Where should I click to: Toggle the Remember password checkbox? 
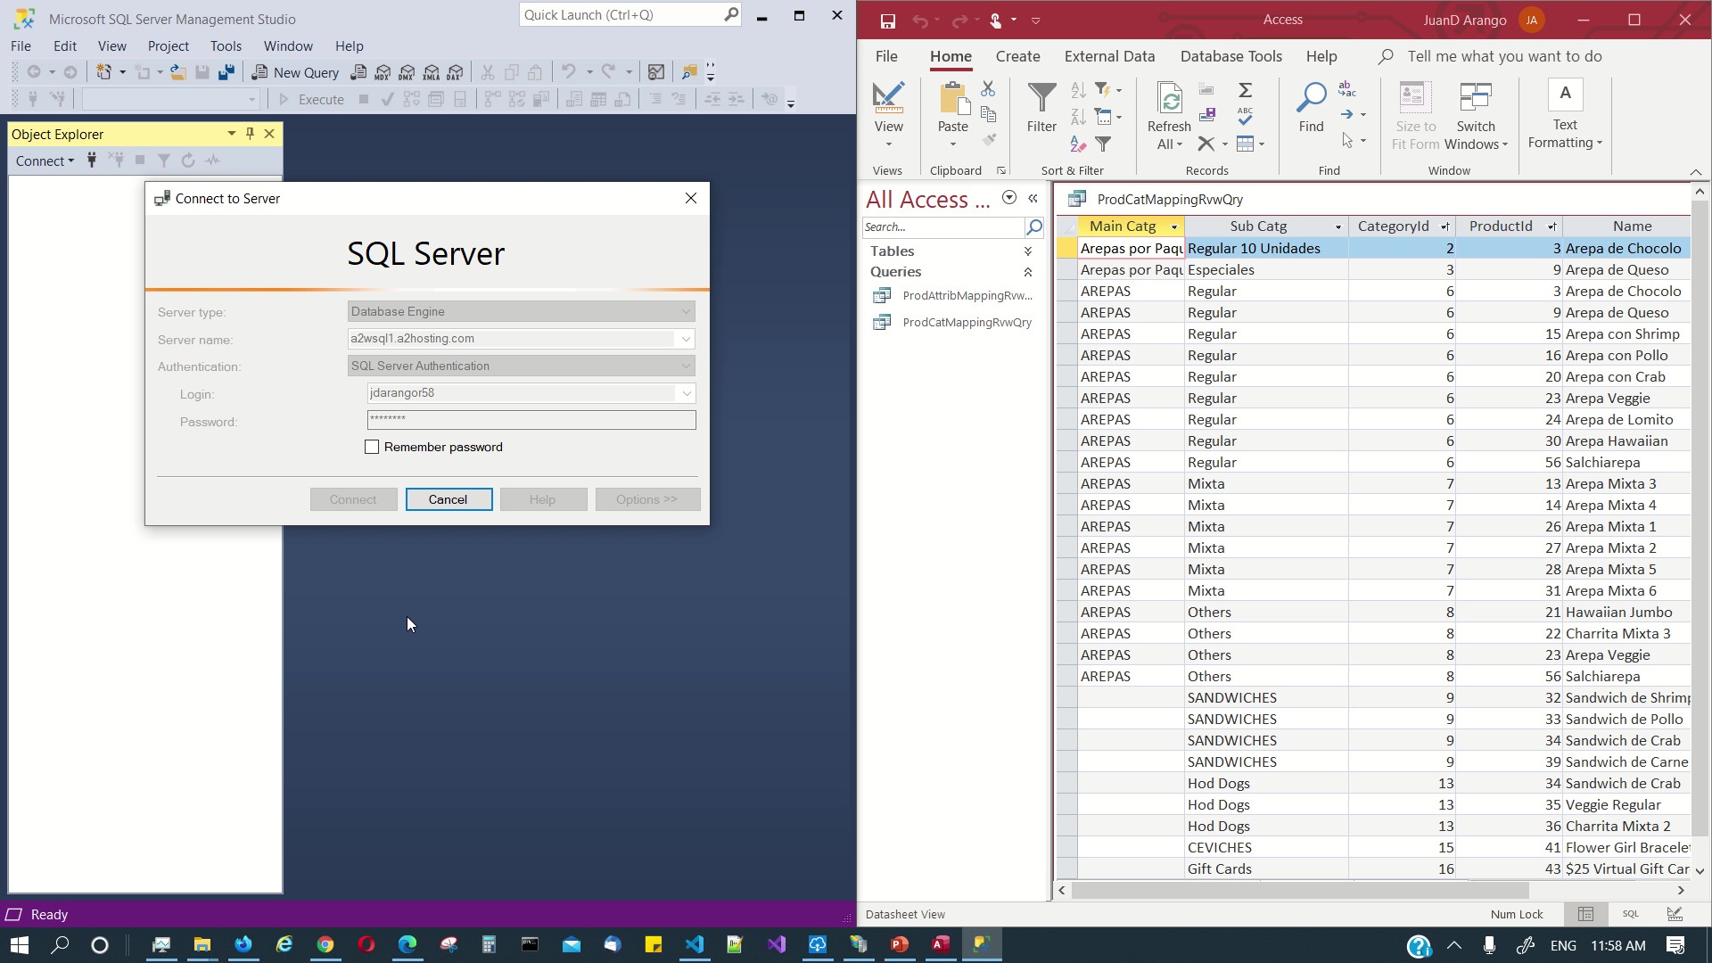click(372, 447)
